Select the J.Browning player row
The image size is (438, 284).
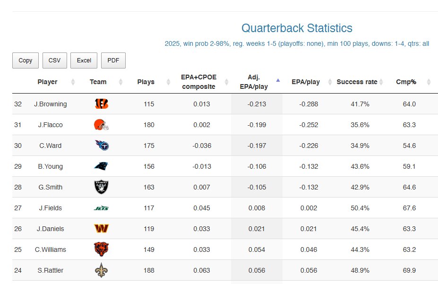pos(51,104)
